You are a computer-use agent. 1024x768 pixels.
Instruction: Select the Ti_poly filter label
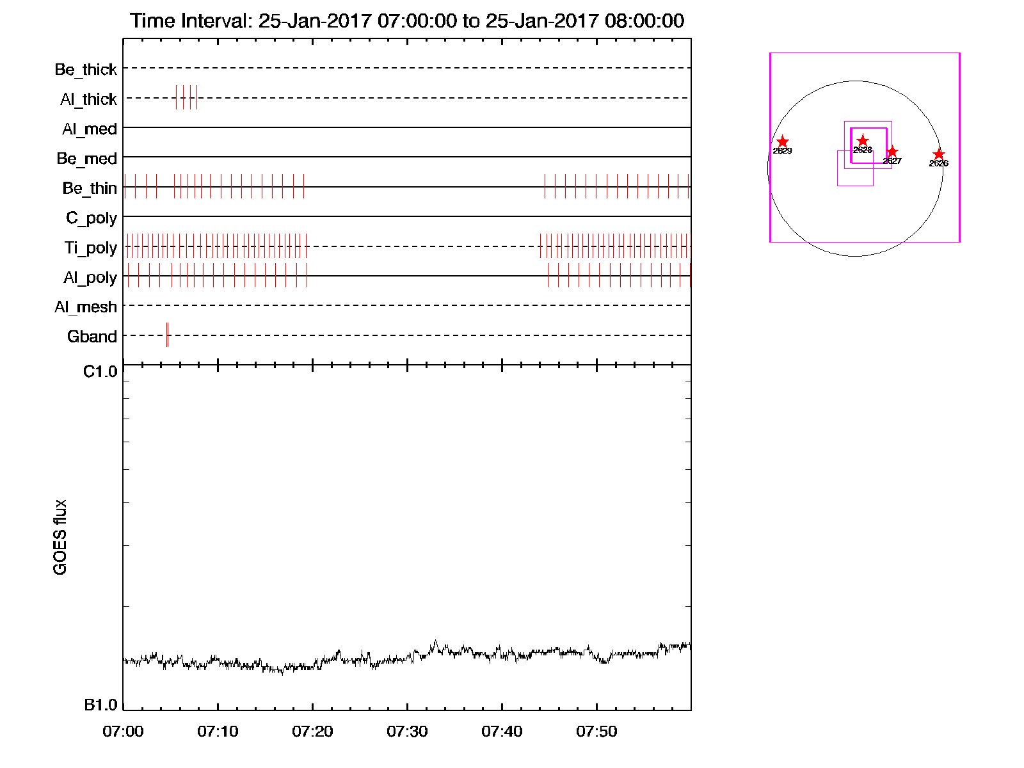90,248
